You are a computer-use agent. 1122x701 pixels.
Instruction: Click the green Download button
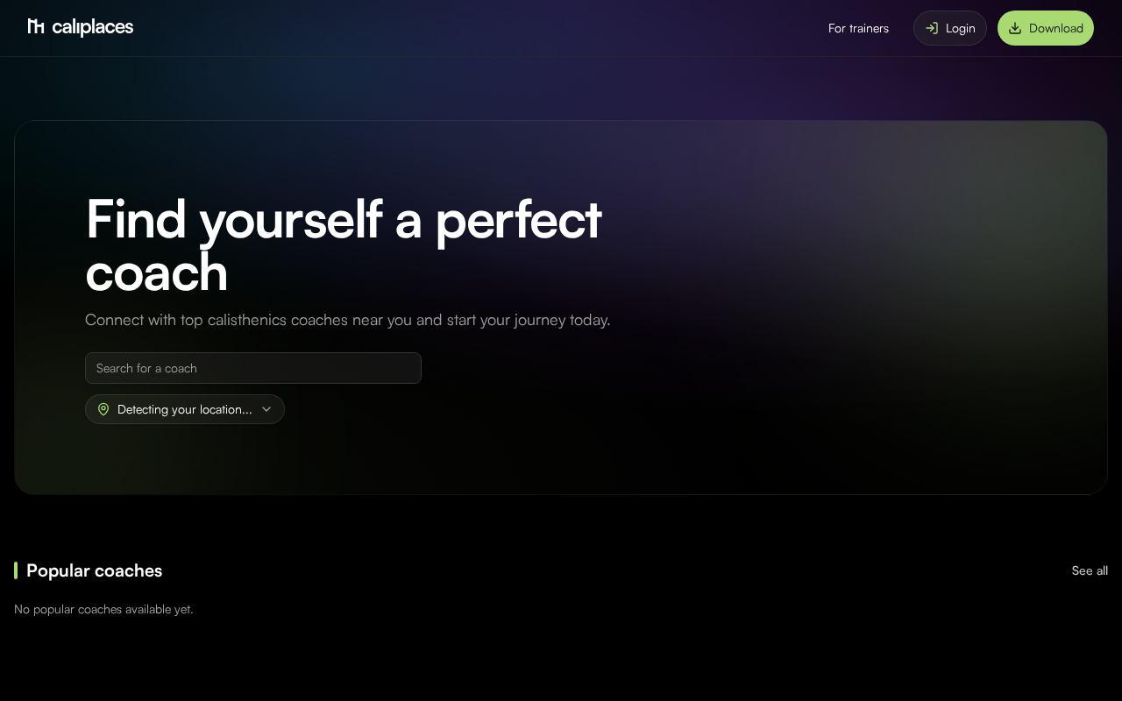(x=1046, y=28)
